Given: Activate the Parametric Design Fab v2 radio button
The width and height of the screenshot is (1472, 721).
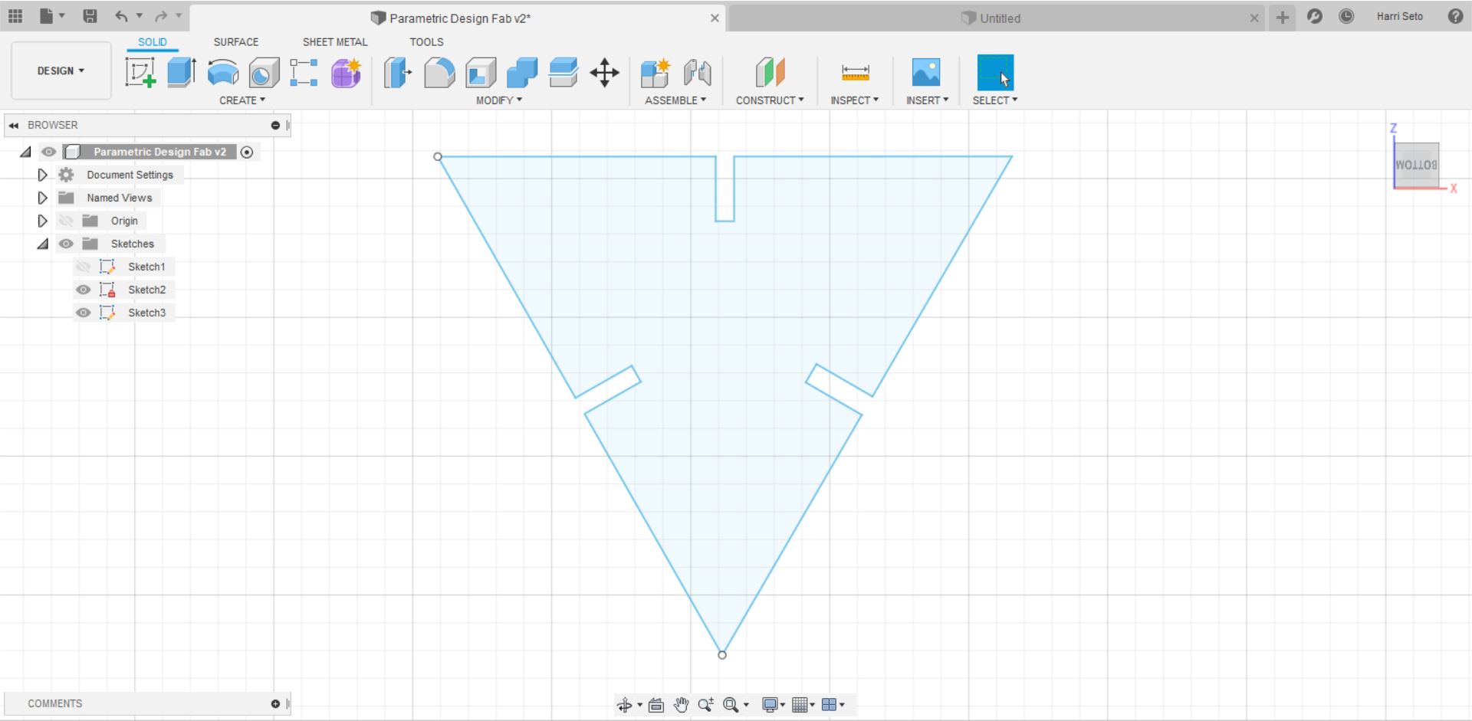Looking at the screenshot, I should click(x=247, y=152).
